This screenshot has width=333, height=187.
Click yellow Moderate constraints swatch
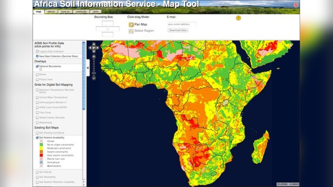[41, 148]
